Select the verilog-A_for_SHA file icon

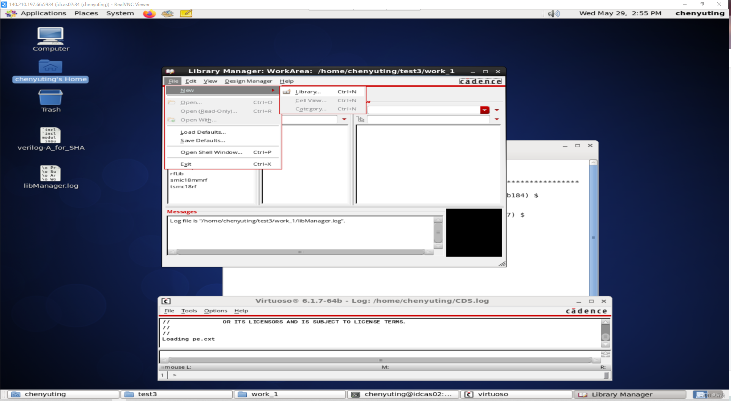pos(51,139)
